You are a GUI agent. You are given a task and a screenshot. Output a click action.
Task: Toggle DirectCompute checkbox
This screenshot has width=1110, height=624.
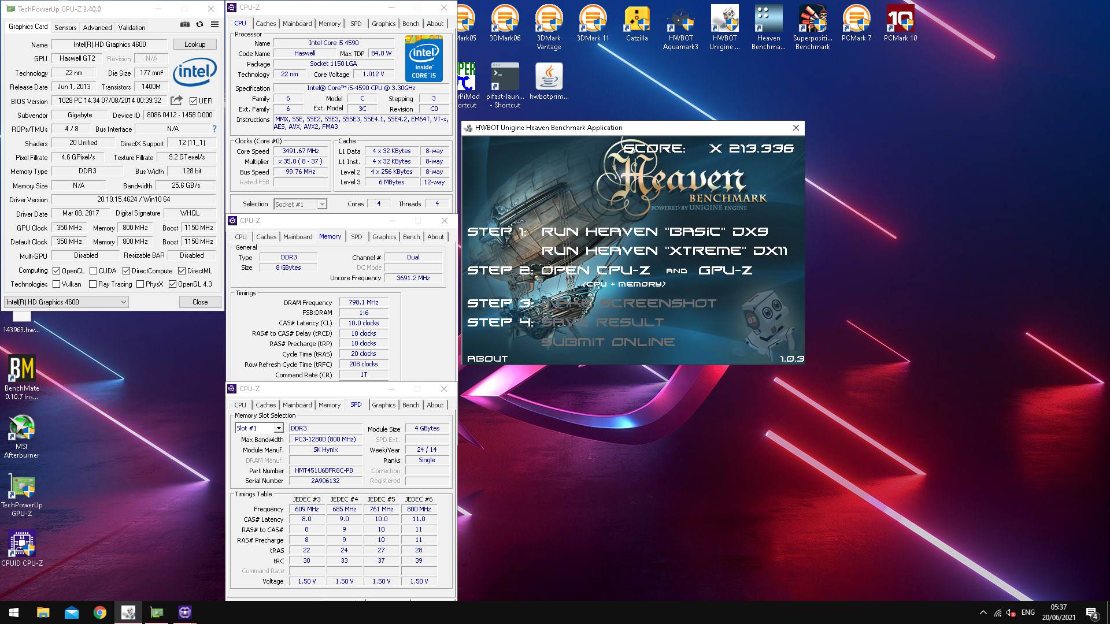[x=125, y=270]
